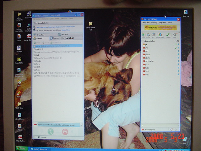Viewport: 201px width, 151px height.
Task: Open the Gadu-Gadu menu in the menu bar
Action: (145, 23)
